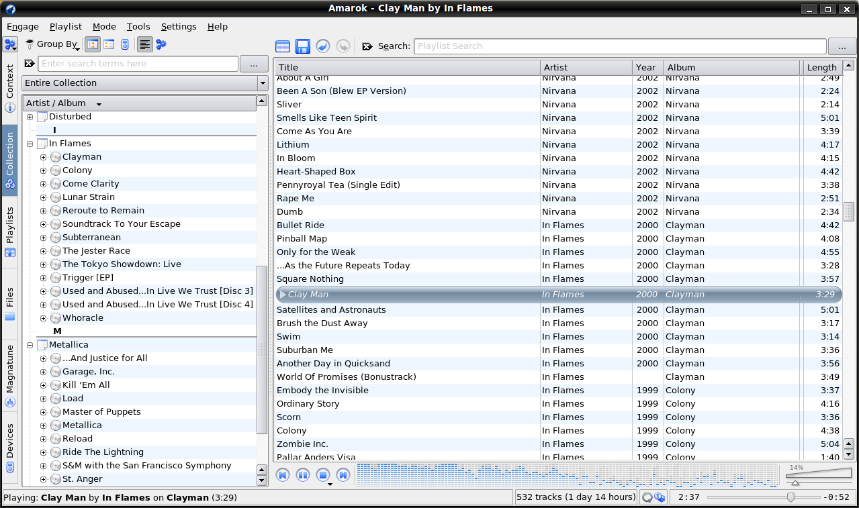Click the Clear Playlist icon in playlist toolbar
The height and width of the screenshot is (508, 859).
[x=283, y=46]
